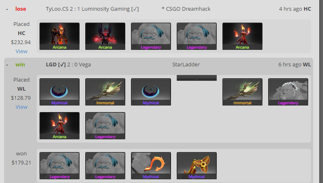323x183 pixels.
Task: Select first Legendary item in won row
Action: 59,166
